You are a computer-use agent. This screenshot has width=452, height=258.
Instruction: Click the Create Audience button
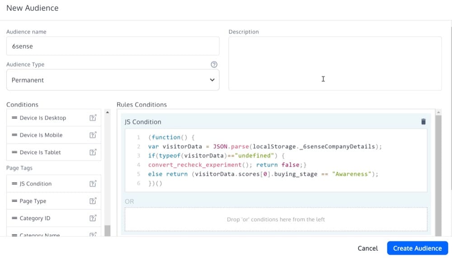click(417, 248)
